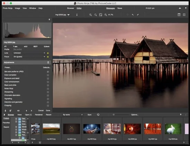
Task: Click the image file name field under histogram
Action: click(x=27, y=42)
